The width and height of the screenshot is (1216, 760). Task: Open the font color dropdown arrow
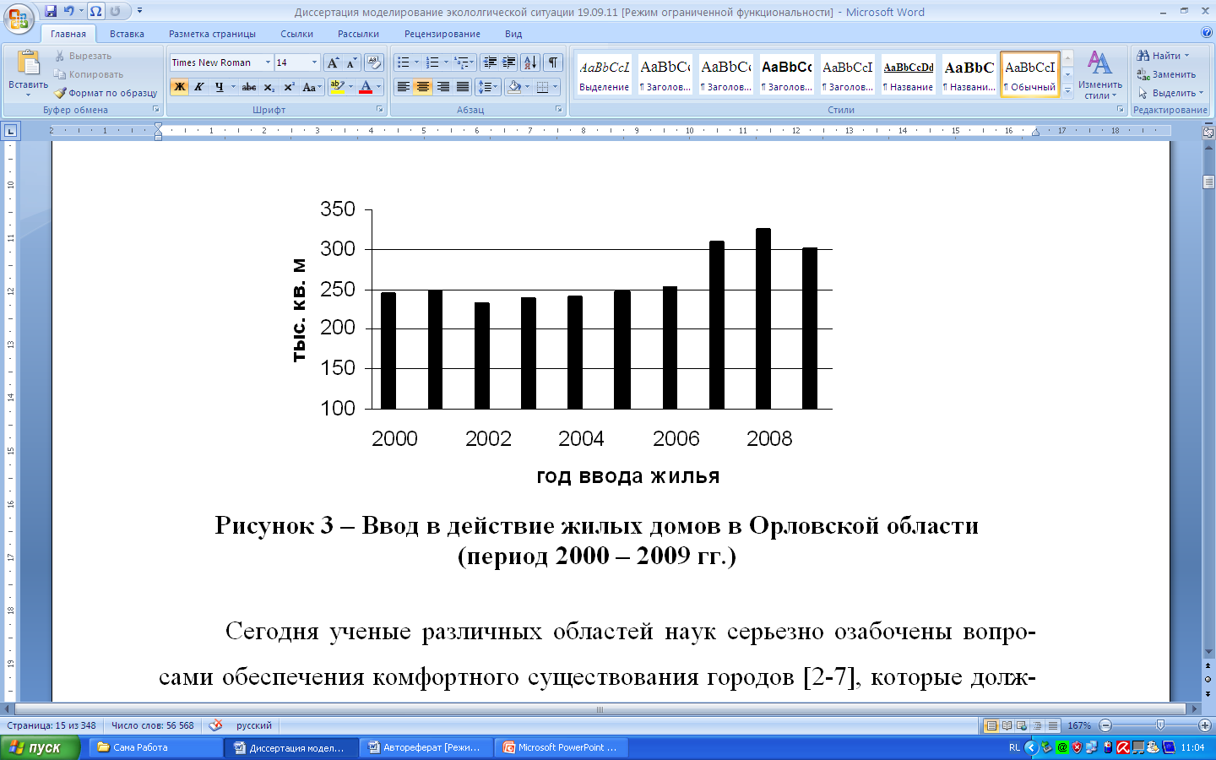378,87
